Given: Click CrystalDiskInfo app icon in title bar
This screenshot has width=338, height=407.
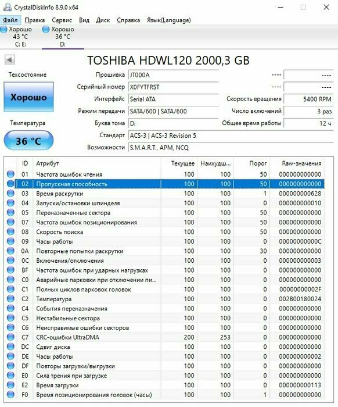Looking at the screenshot, I should pyautogui.click(x=7, y=7).
